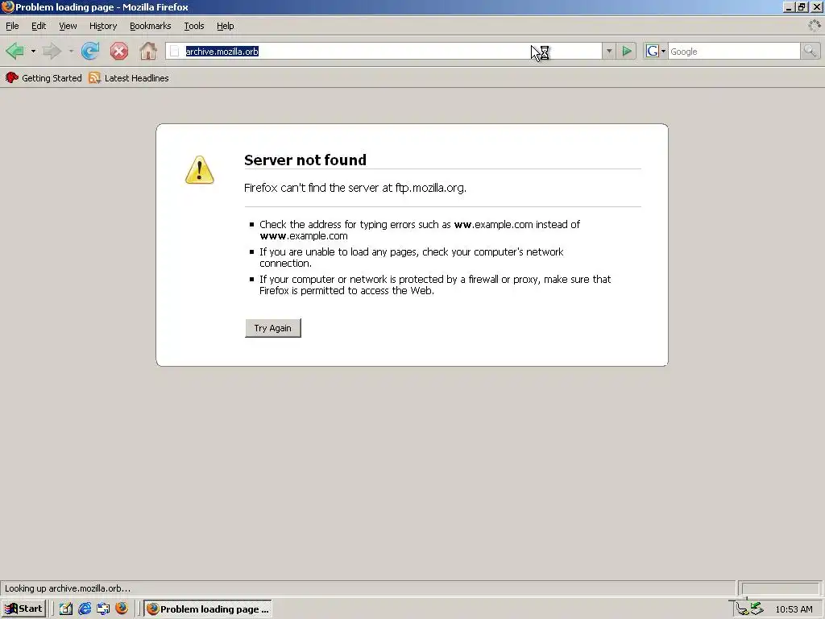Screen dimensions: 825x619
Task: Click the ftp.mozilla.org error message text
Action: point(355,188)
